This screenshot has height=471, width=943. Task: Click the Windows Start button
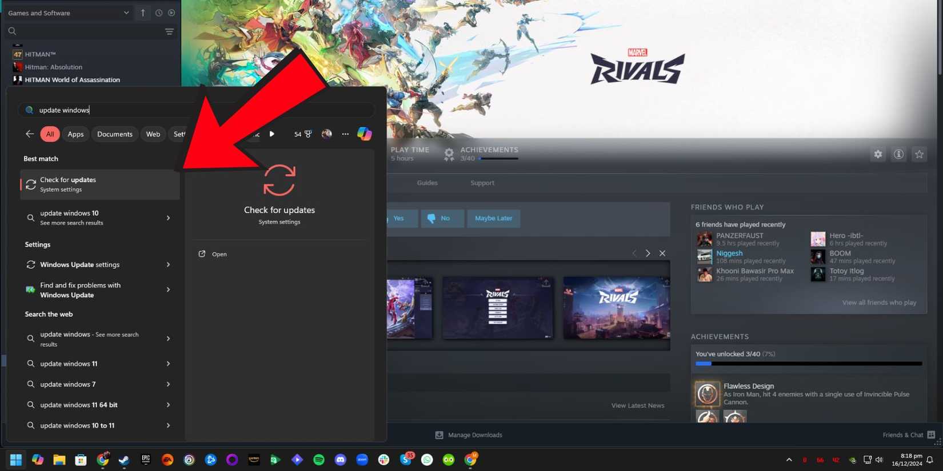pos(16,460)
